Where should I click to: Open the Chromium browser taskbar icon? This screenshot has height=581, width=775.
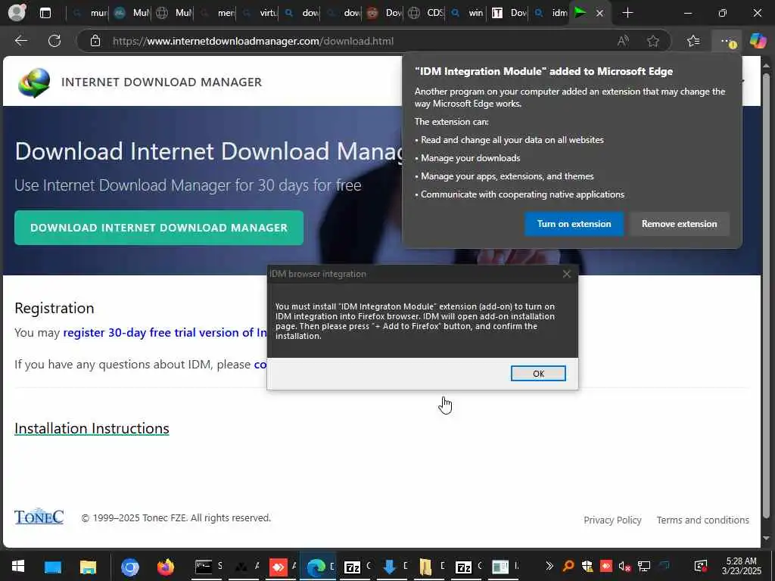[x=130, y=567]
